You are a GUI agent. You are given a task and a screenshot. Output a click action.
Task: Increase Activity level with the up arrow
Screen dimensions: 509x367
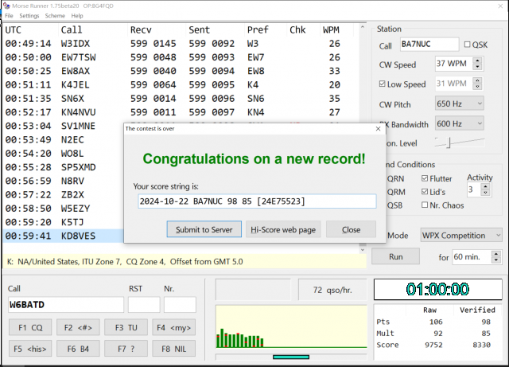pos(485,186)
